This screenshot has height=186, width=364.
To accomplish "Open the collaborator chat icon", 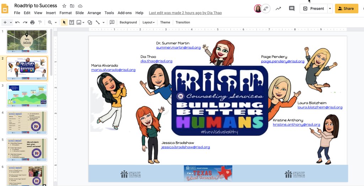I will coord(266,9).
